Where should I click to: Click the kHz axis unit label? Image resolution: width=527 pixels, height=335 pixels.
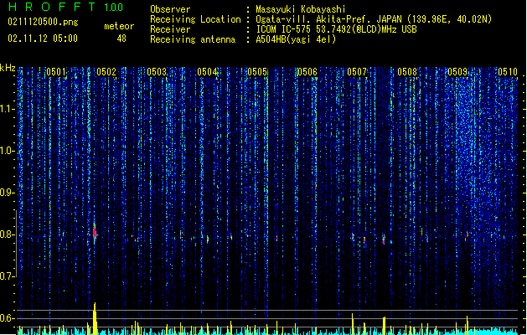(x=8, y=68)
